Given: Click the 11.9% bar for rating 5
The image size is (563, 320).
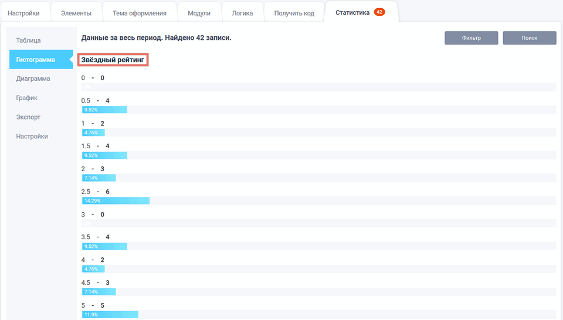Looking at the screenshot, I should 110,315.
